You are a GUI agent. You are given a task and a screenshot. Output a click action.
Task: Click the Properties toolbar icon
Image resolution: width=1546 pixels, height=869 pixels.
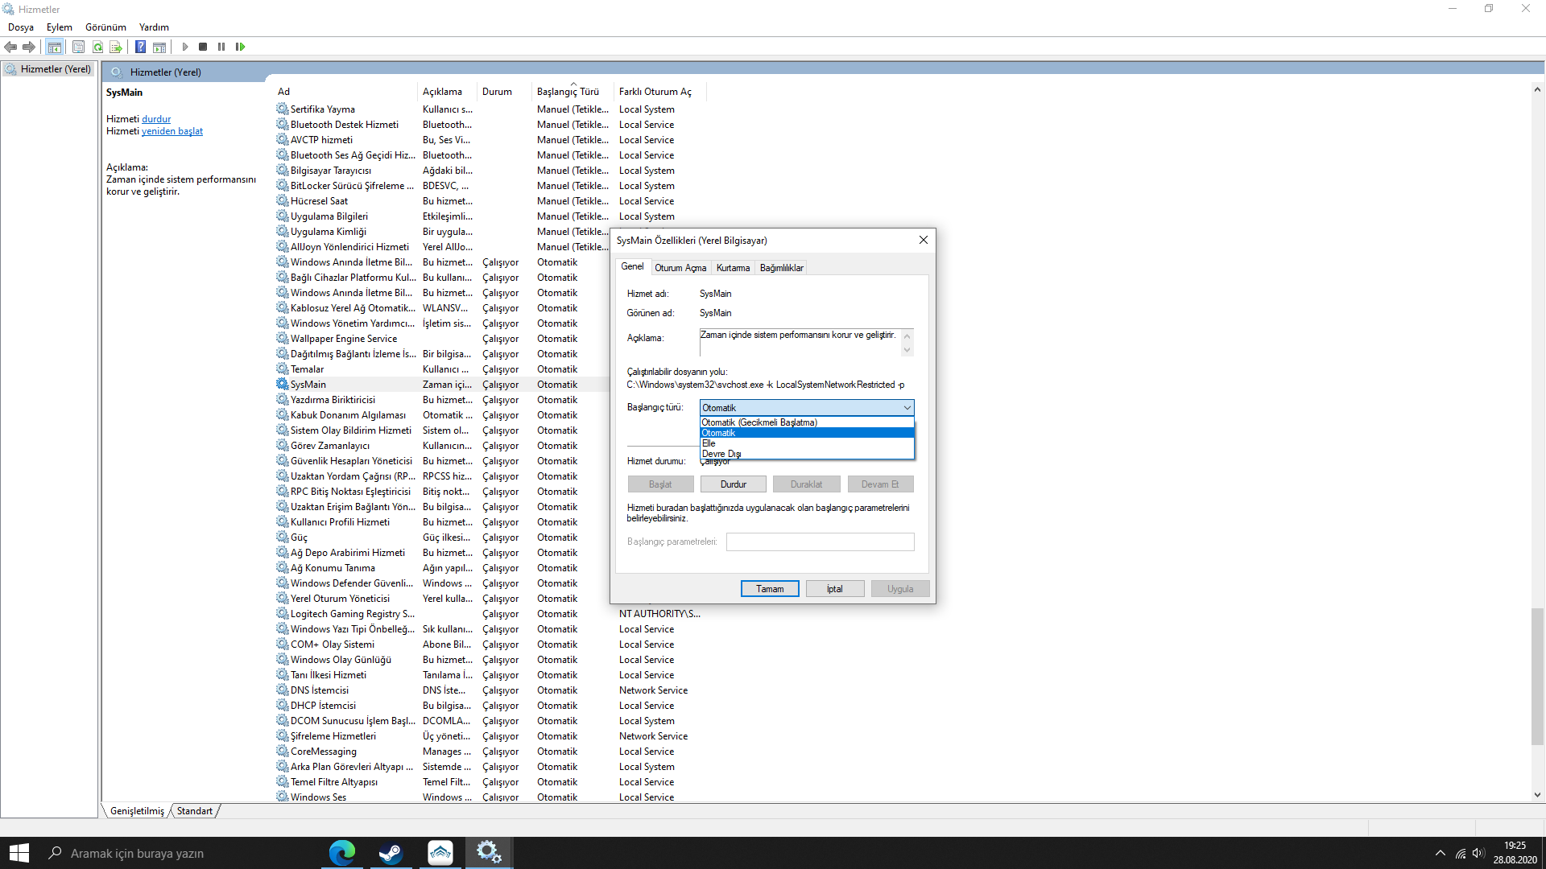click(78, 47)
